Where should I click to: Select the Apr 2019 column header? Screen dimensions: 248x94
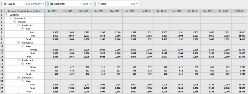click(x=99, y=11)
